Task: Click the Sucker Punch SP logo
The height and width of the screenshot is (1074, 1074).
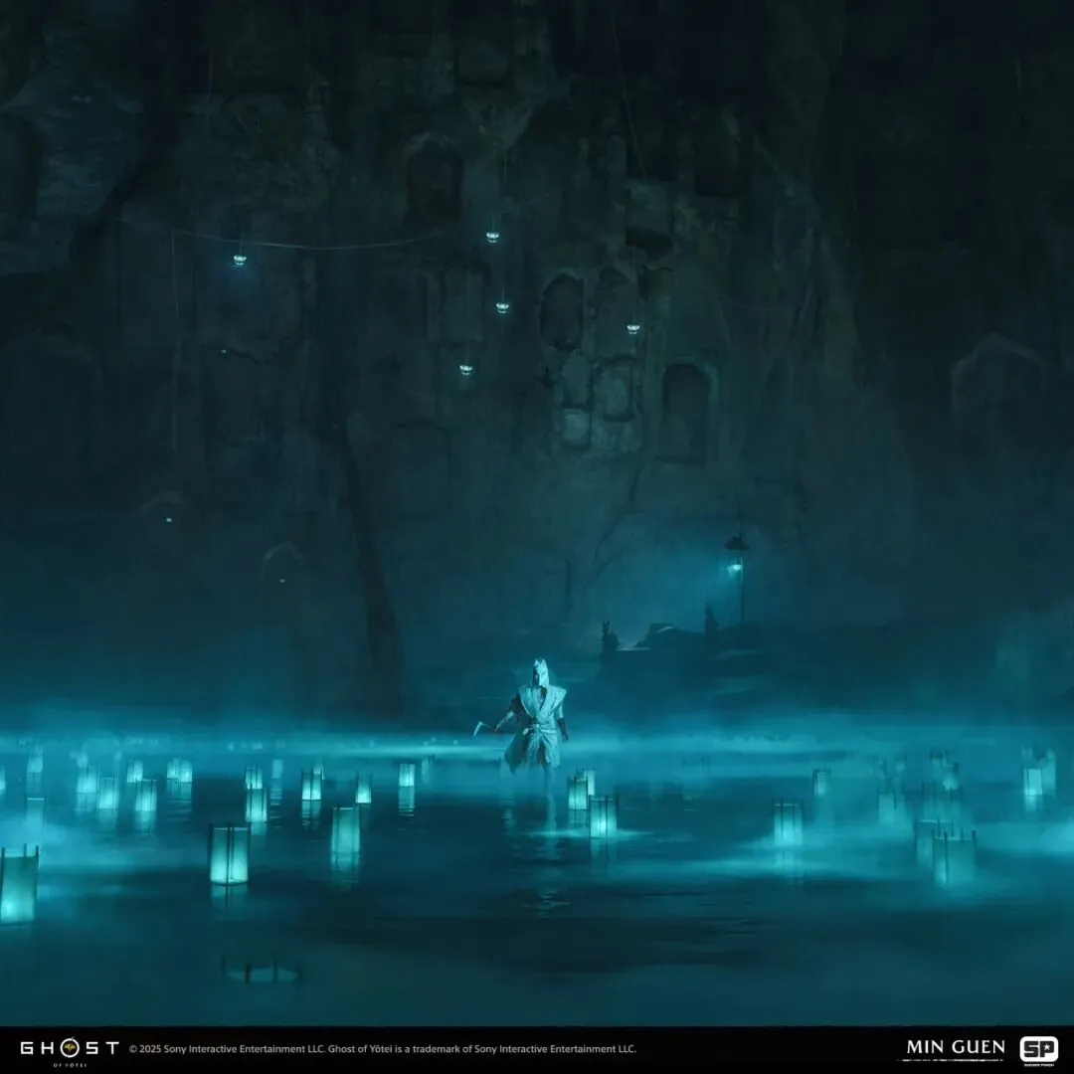Action: (x=1038, y=1051)
